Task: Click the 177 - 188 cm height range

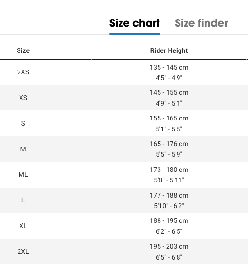Action: 169,195
